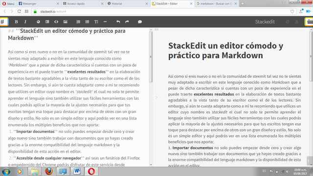Select the StackEdit – Editor tab
The image size is (313, 176).
click(x=172, y=3)
